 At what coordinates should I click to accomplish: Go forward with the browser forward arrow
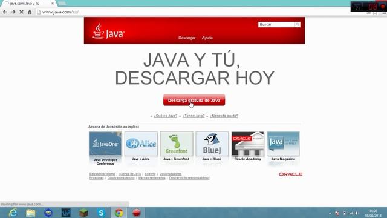(13, 12)
